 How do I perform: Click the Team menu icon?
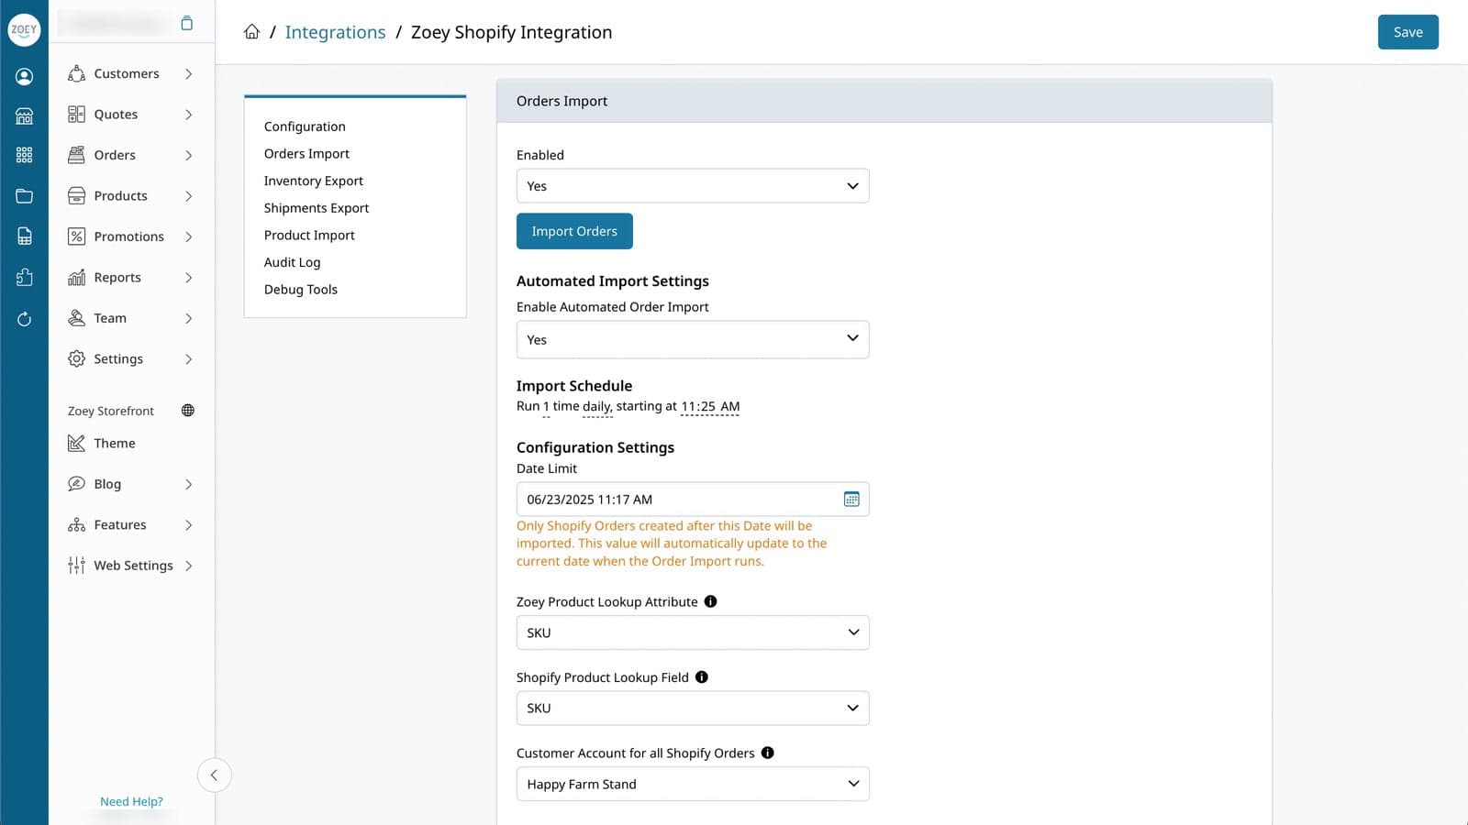tap(76, 318)
